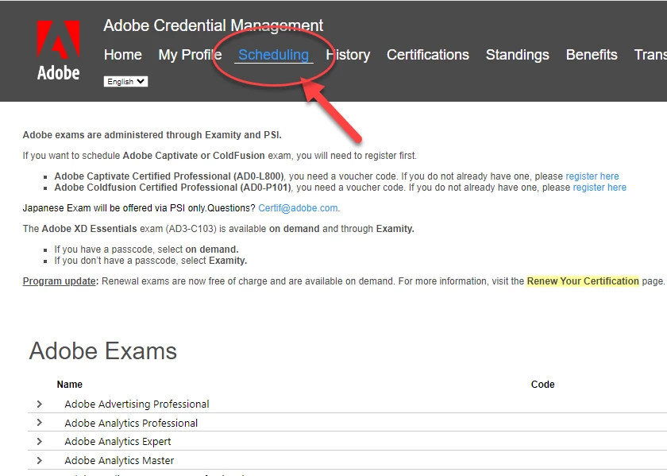This screenshot has width=667, height=476.
Task: Open the Home menu item
Action: click(x=123, y=55)
